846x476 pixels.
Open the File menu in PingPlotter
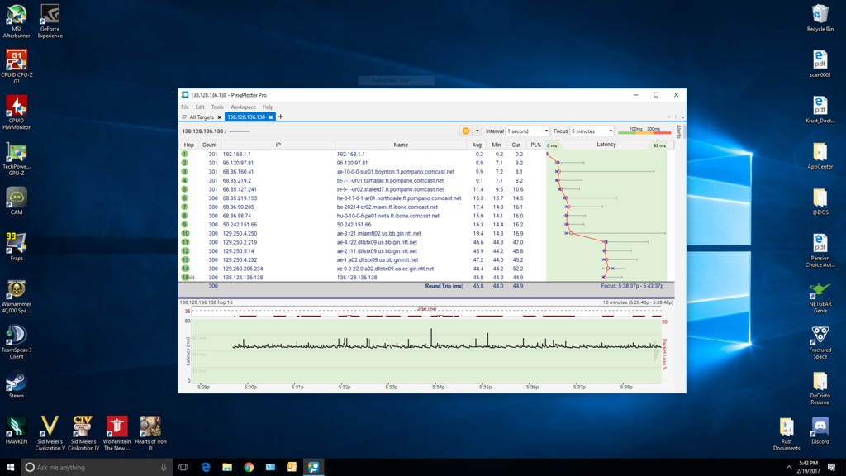pos(185,107)
